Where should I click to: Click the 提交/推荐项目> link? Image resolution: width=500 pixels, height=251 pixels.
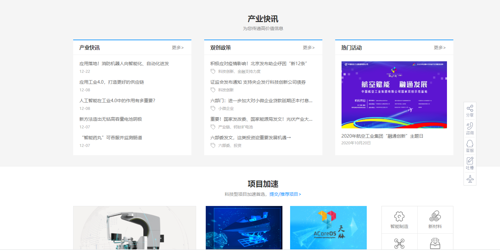pyautogui.click(x=285, y=194)
